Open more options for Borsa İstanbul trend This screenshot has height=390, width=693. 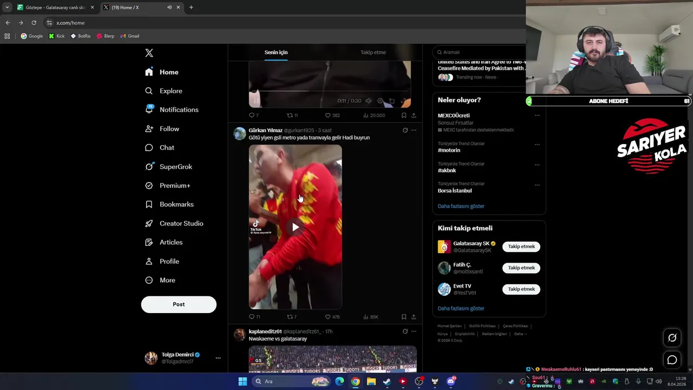click(x=537, y=185)
